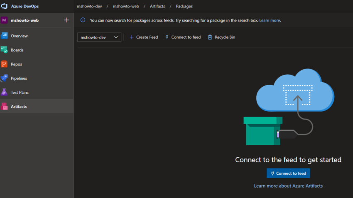Open the Overview section icon

(5, 36)
